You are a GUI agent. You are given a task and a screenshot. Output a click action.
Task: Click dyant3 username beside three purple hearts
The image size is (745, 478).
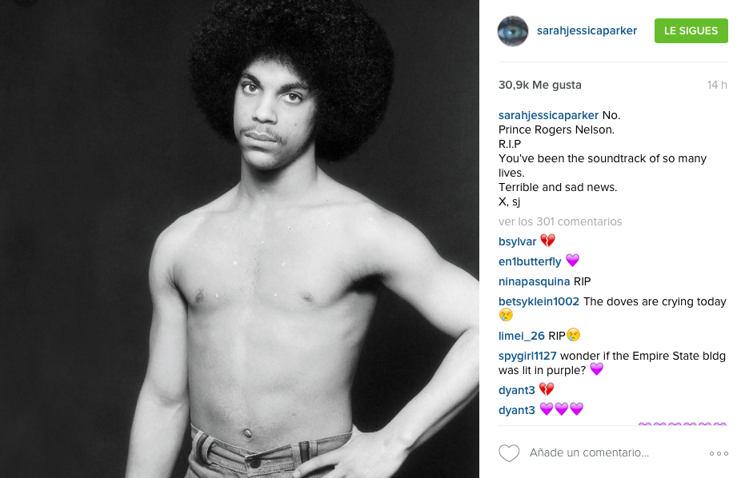(x=516, y=410)
